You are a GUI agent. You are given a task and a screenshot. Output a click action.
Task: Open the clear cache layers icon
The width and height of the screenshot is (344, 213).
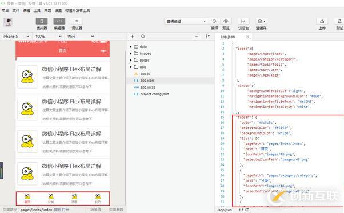261,21
